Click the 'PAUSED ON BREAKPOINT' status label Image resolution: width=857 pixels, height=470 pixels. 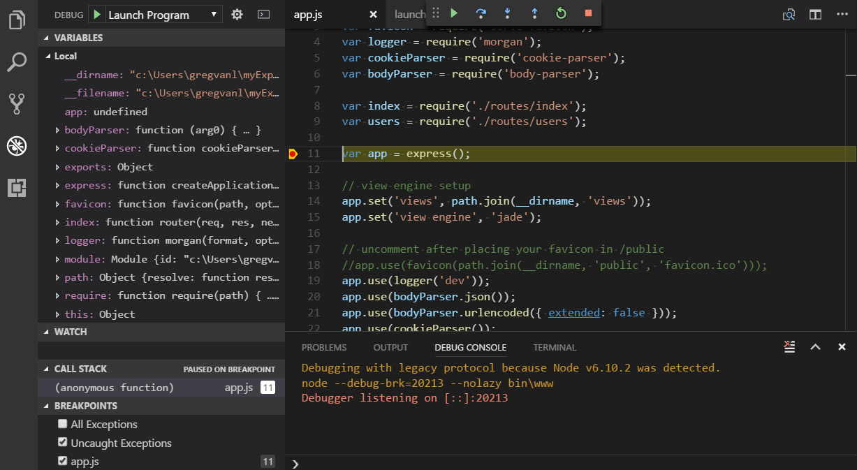pyautogui.click(x=229, y=369)
